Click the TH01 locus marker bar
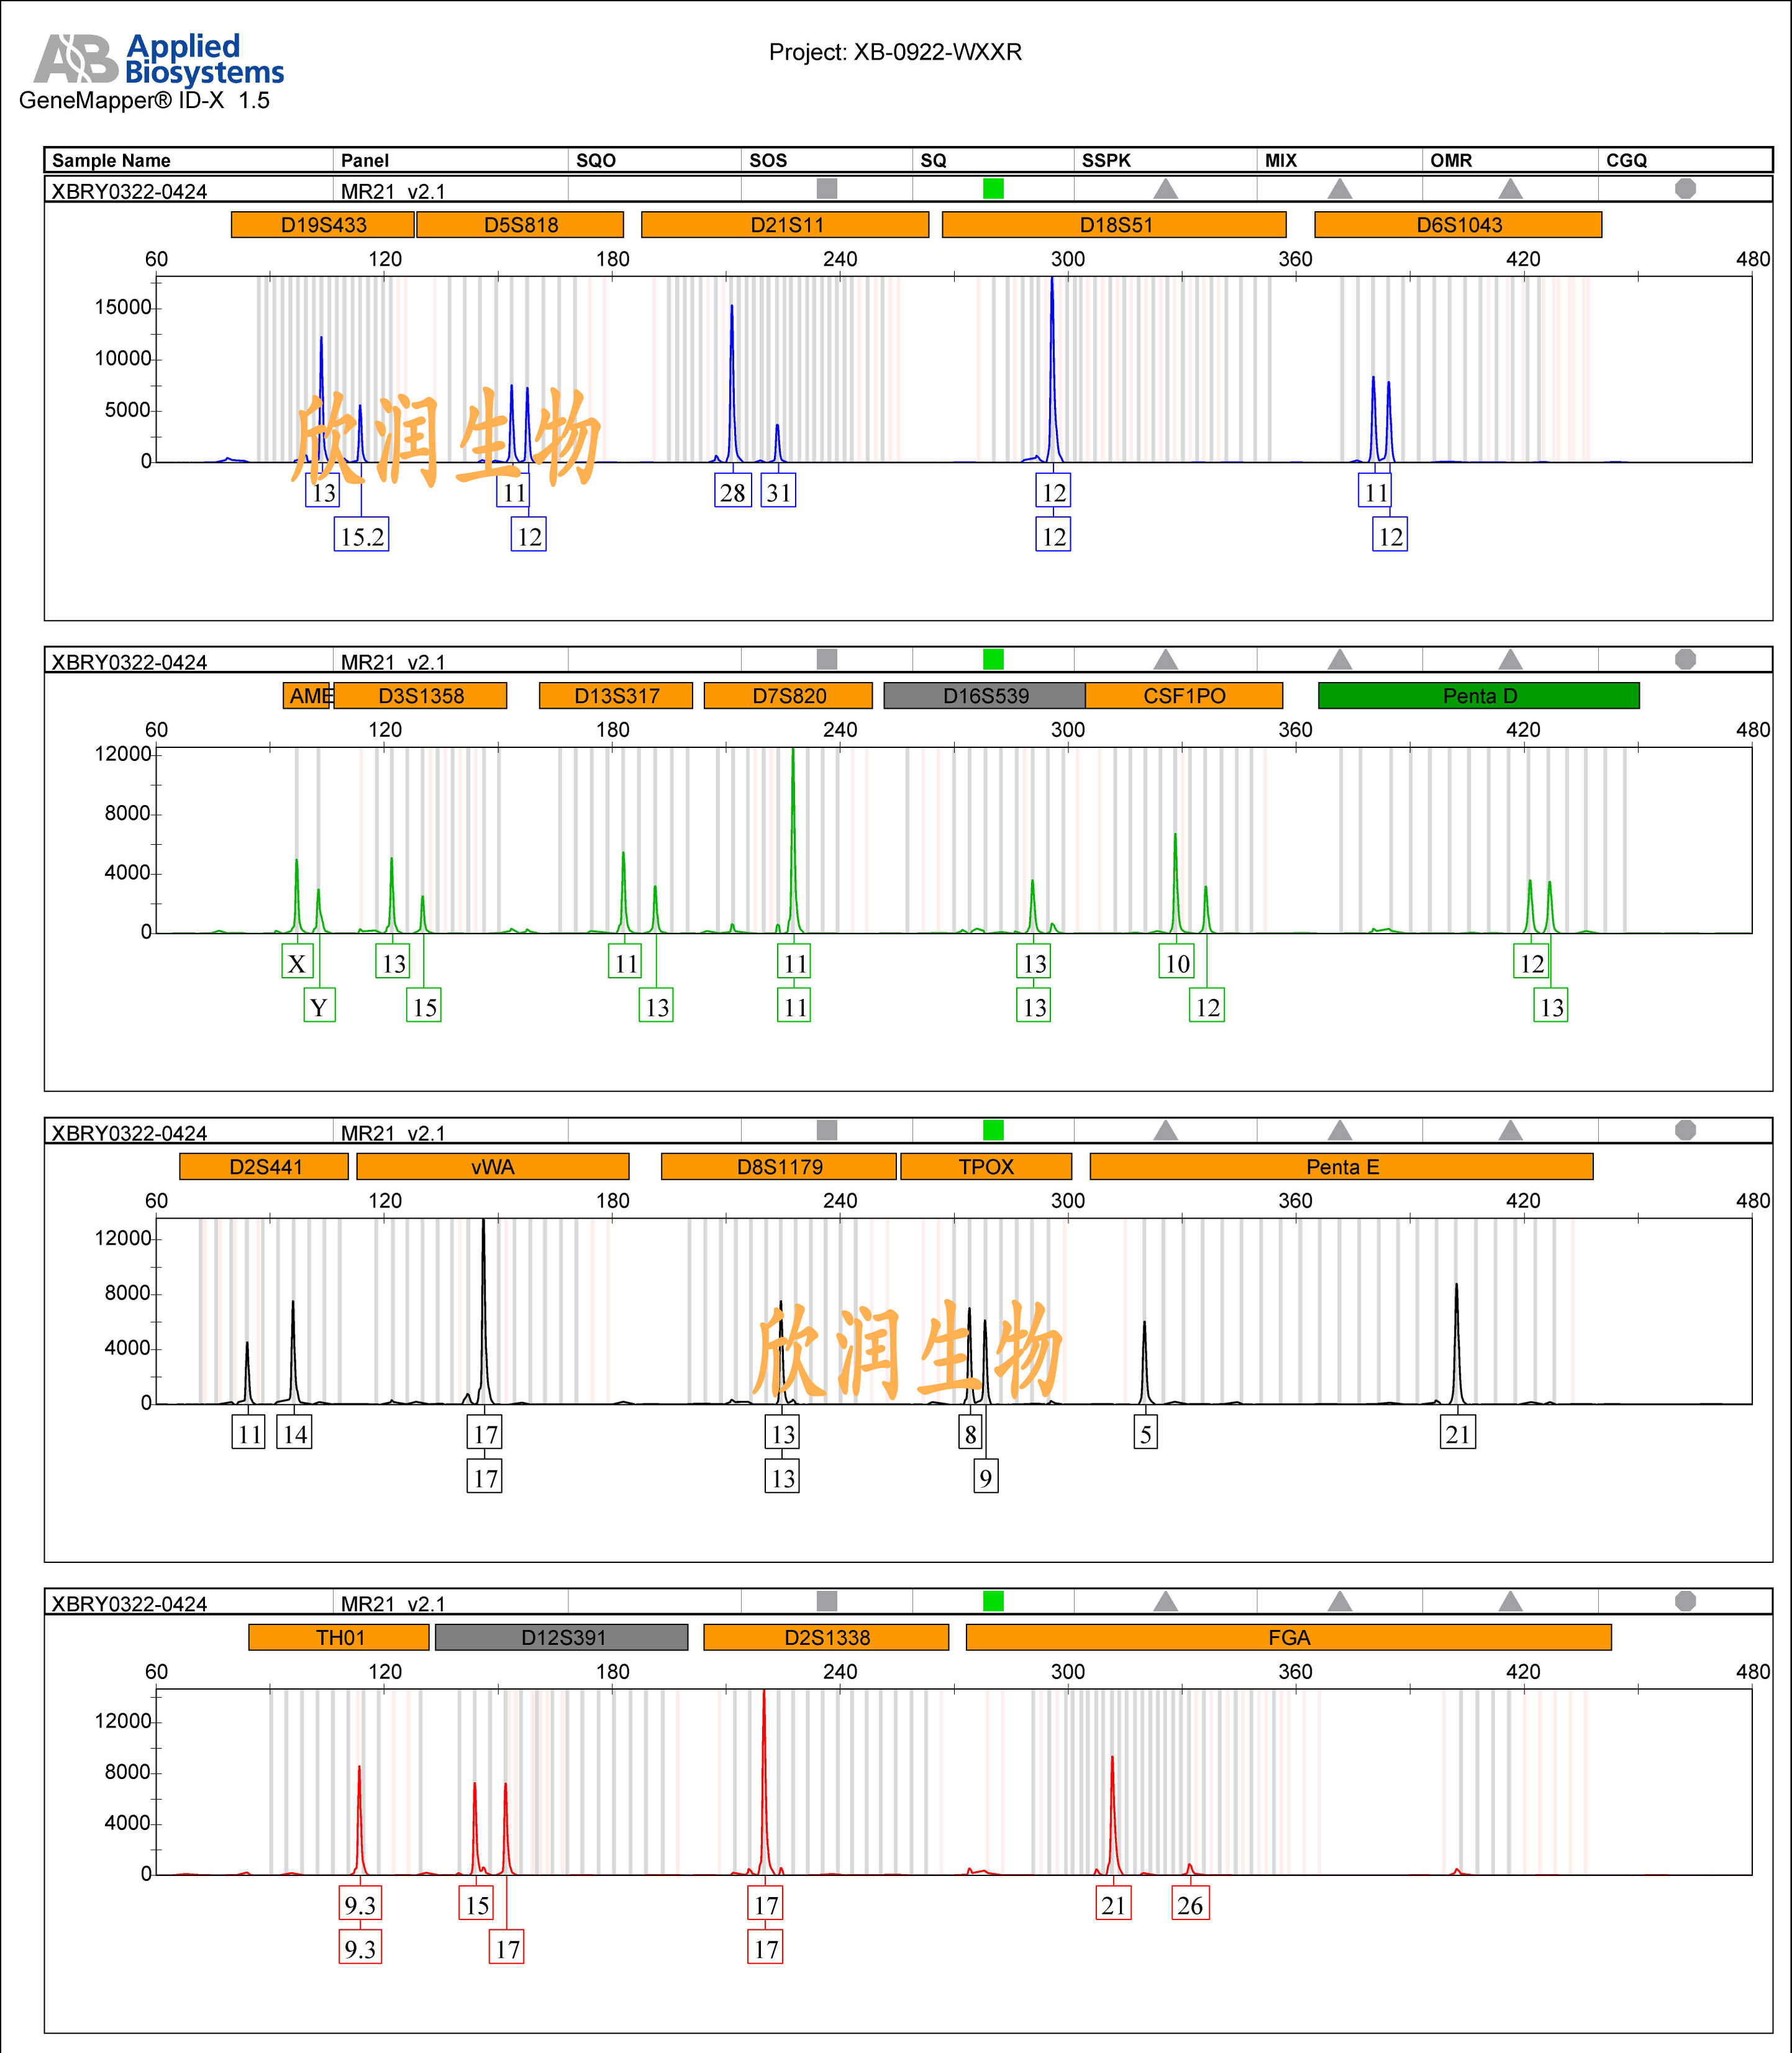 click(339, 1637)
